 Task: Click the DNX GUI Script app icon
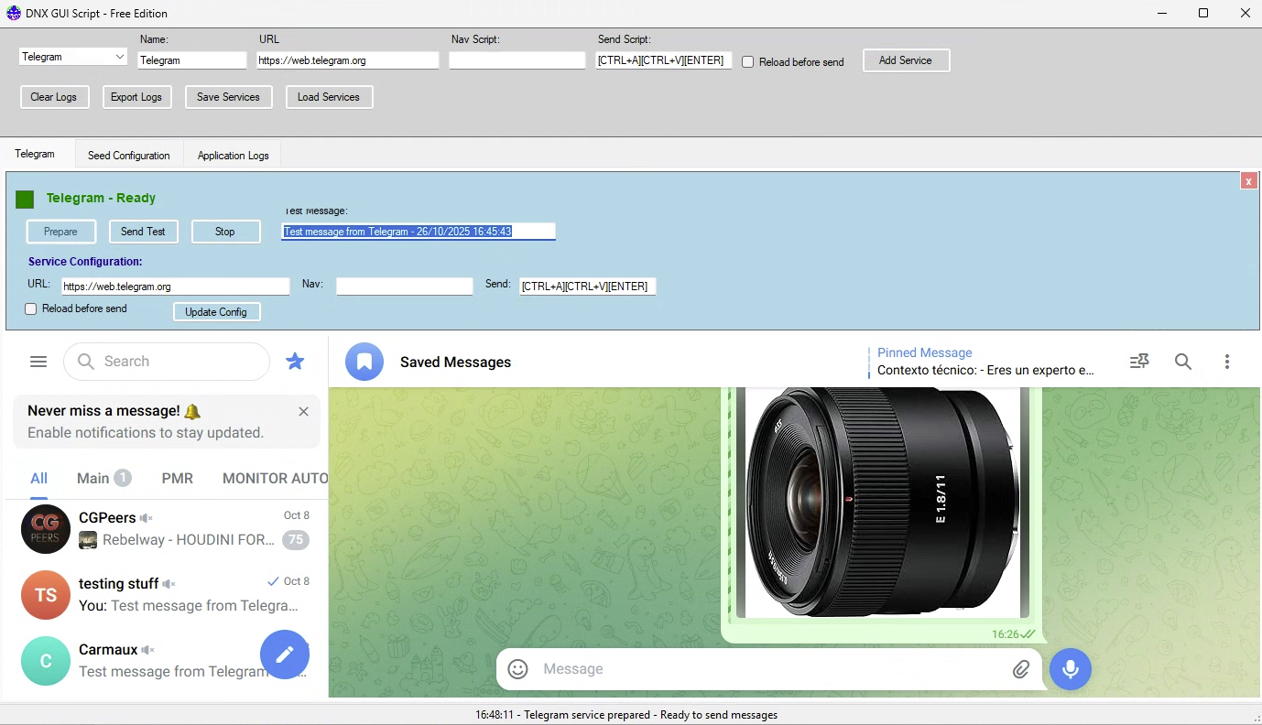tap(12, 13)
